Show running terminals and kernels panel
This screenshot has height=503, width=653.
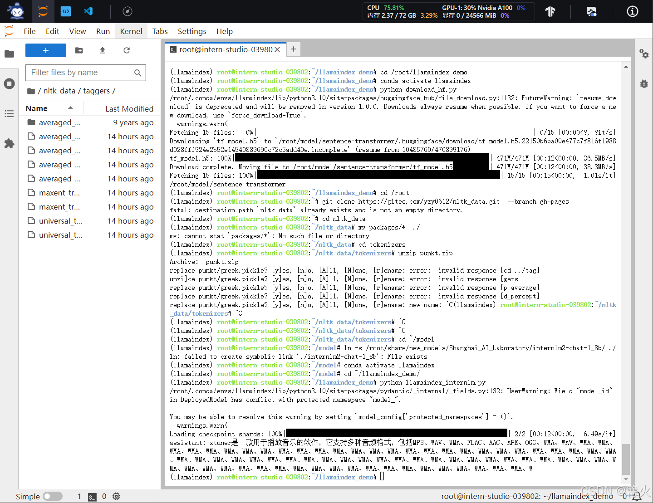point(9,83)
